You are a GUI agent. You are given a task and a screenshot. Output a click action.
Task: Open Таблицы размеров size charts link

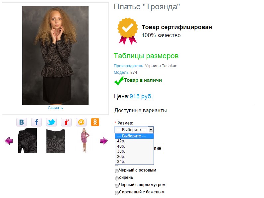(146, 56)
